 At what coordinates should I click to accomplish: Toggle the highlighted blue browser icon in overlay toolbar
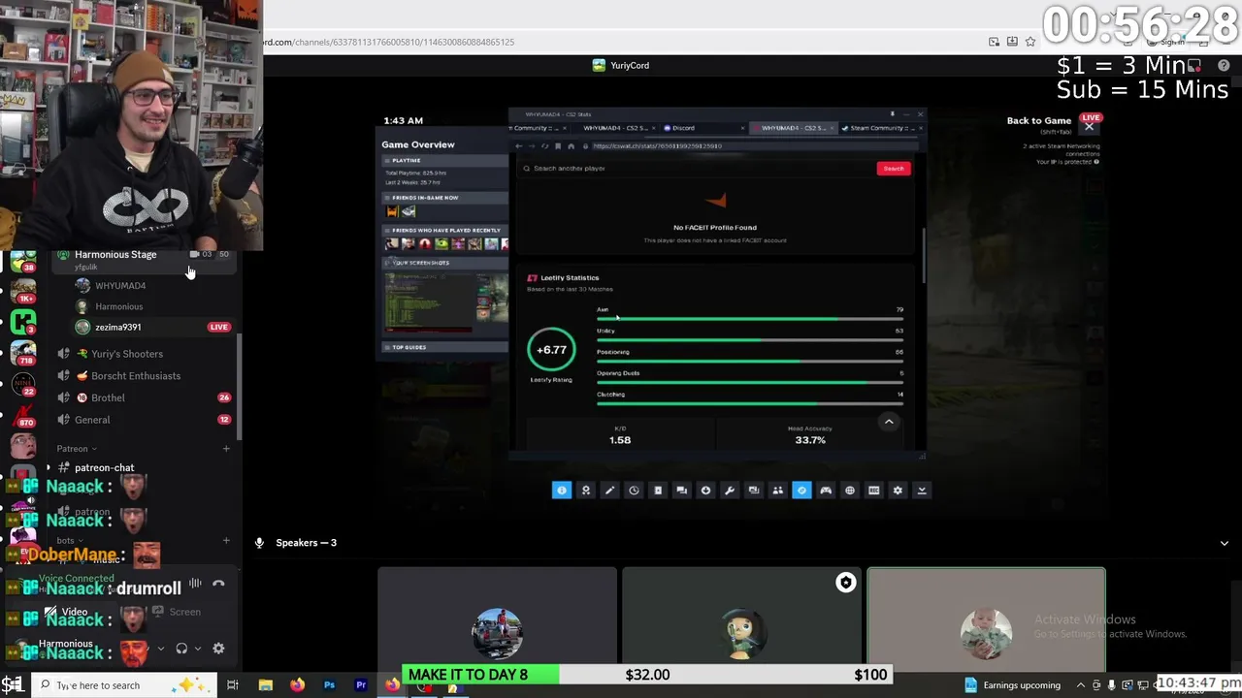coord(801,491)
